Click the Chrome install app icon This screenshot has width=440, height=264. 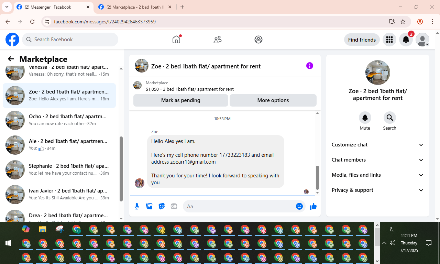pos(392,22)
